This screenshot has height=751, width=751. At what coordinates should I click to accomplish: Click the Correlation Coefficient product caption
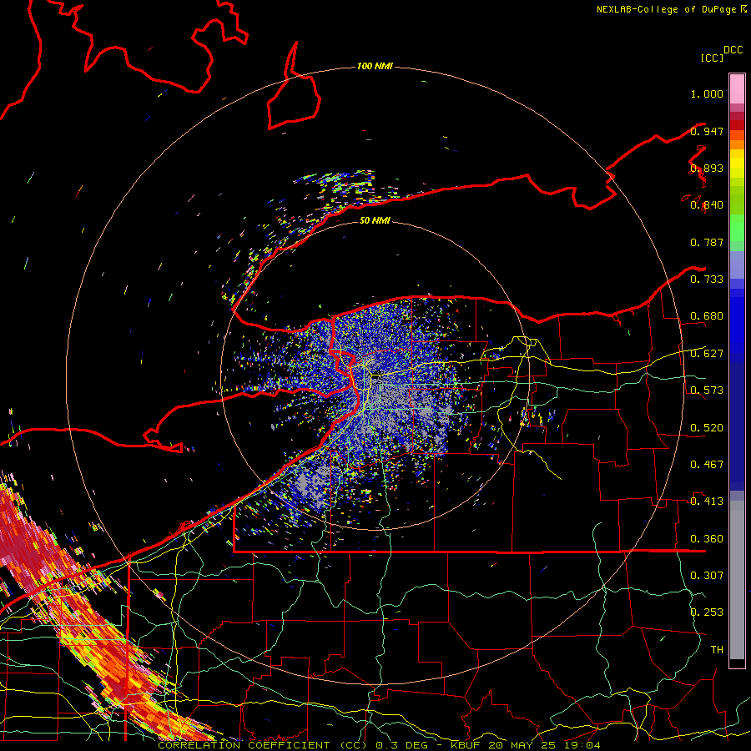click(x=378, y=745)
